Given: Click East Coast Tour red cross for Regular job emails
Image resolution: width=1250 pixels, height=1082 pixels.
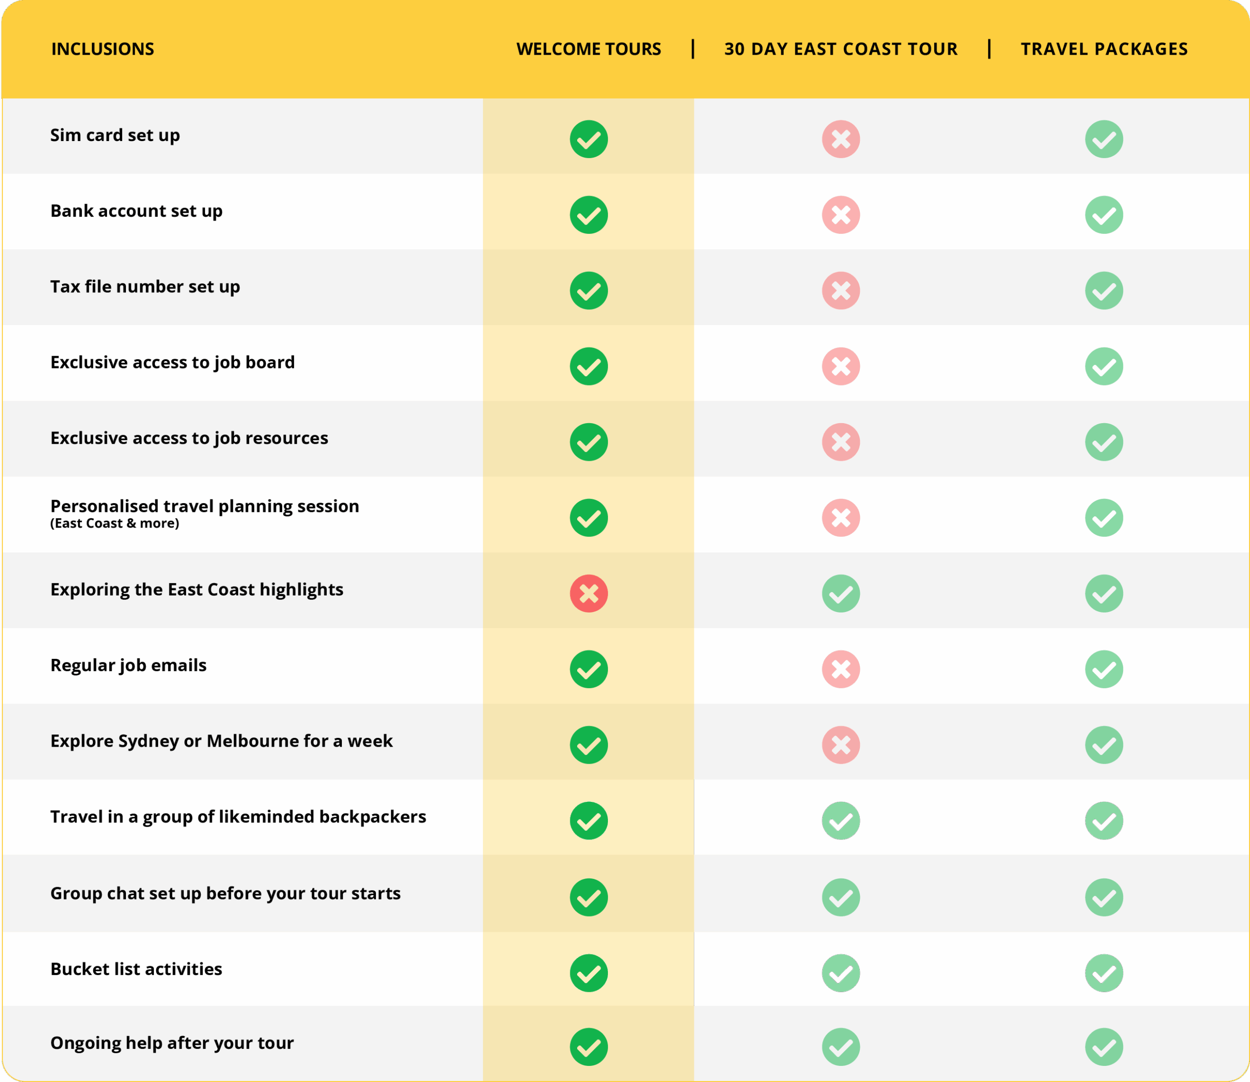Looking at the screenshot, I should point(840,669).
